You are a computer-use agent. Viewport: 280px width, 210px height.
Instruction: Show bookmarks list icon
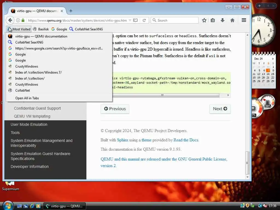(213, 20)
